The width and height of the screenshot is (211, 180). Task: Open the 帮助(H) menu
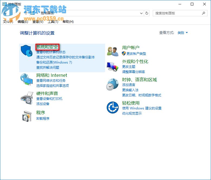(x=68, y=21)
